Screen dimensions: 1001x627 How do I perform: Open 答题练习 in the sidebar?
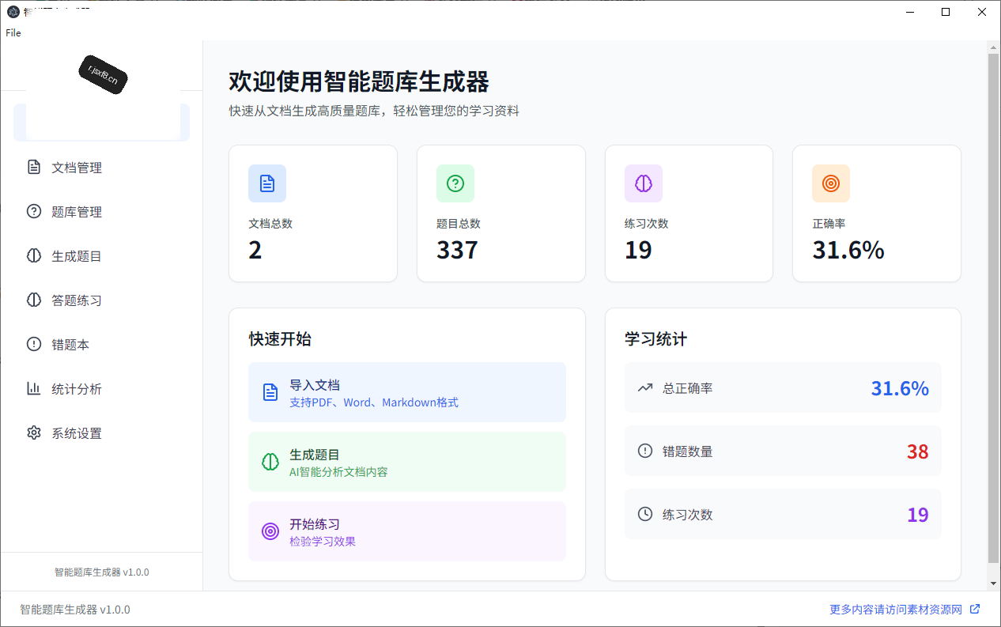coord(101,300)
